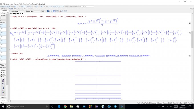Open the Window menu
The height and width of the screenshot is (109, 194).
39,4
